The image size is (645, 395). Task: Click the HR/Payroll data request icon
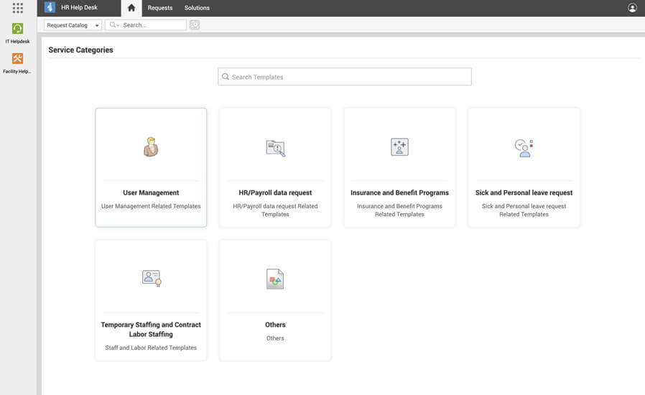click(x=275, y=148)
